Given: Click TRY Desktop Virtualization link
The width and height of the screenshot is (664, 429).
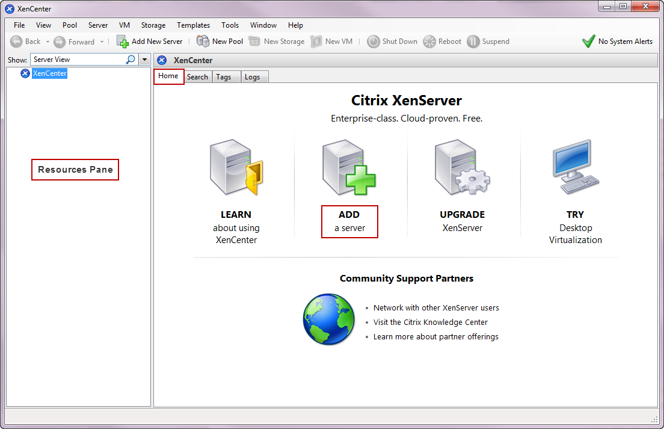Looking at the screenshot, I should 576,227.
